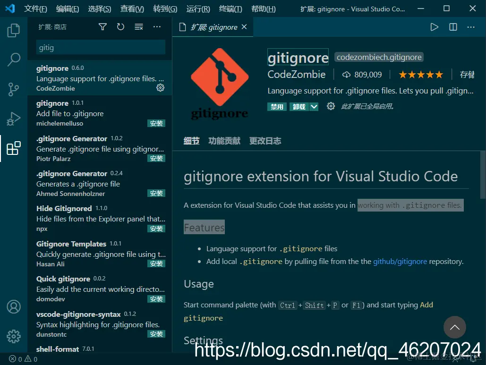Open the Run and Debug view
The height and width of the screenshot is (365, 486).
pyautogui.click(x=14, y=119)
